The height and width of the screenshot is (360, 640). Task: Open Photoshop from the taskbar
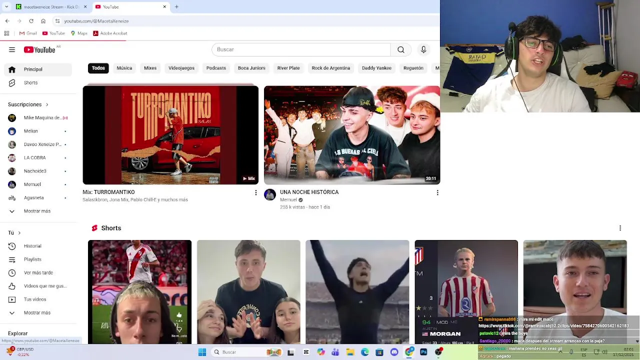coord(423,352)
